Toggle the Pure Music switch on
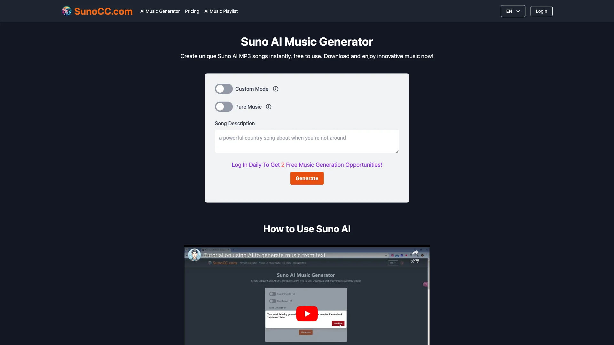Image resolution: width=614 pixels, height=345 pixels. click(x=223, y=107)
